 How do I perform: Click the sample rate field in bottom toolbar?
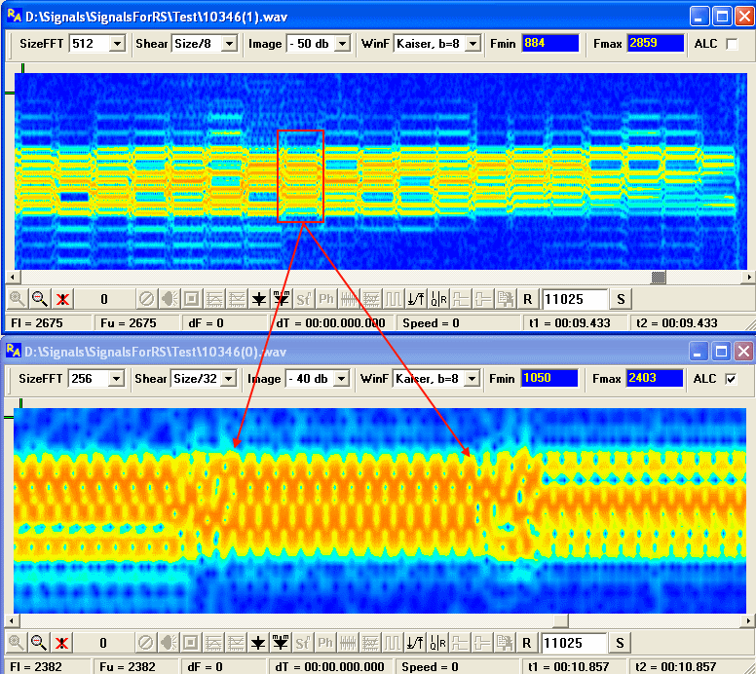pyautogui.click(x=574, y=643)
